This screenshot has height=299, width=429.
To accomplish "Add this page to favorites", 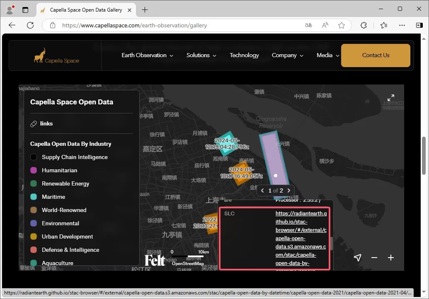I will coord(342,25).
